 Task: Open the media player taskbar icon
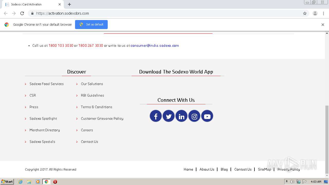(38, 182)
